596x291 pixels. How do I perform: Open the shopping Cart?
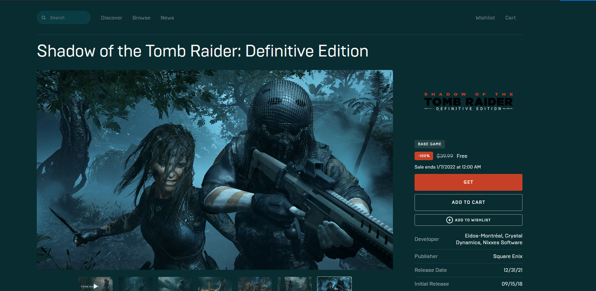[x=510, y=18]
